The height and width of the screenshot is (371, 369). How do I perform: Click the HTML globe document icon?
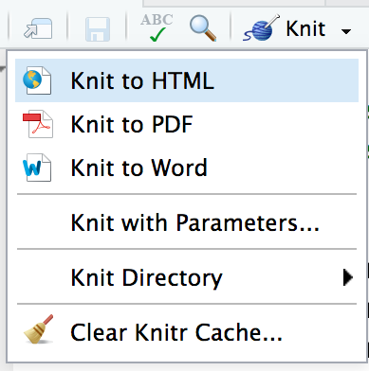[37, 80]
